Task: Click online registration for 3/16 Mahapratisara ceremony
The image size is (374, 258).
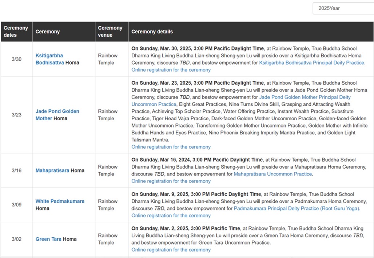Action: point(171,181)
